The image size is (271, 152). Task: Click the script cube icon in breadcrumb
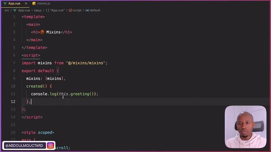click(x=70, y=10)
